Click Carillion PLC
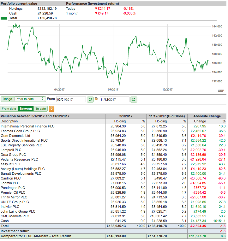The width and height of the screenshot is (228, 241). click(x=11, y=178)
